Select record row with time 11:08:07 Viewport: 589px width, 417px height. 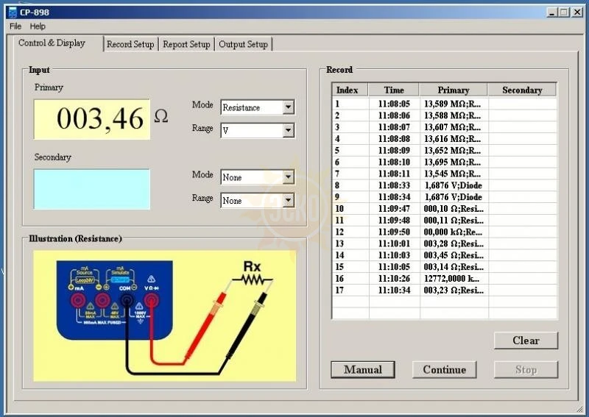pos(445,126)
